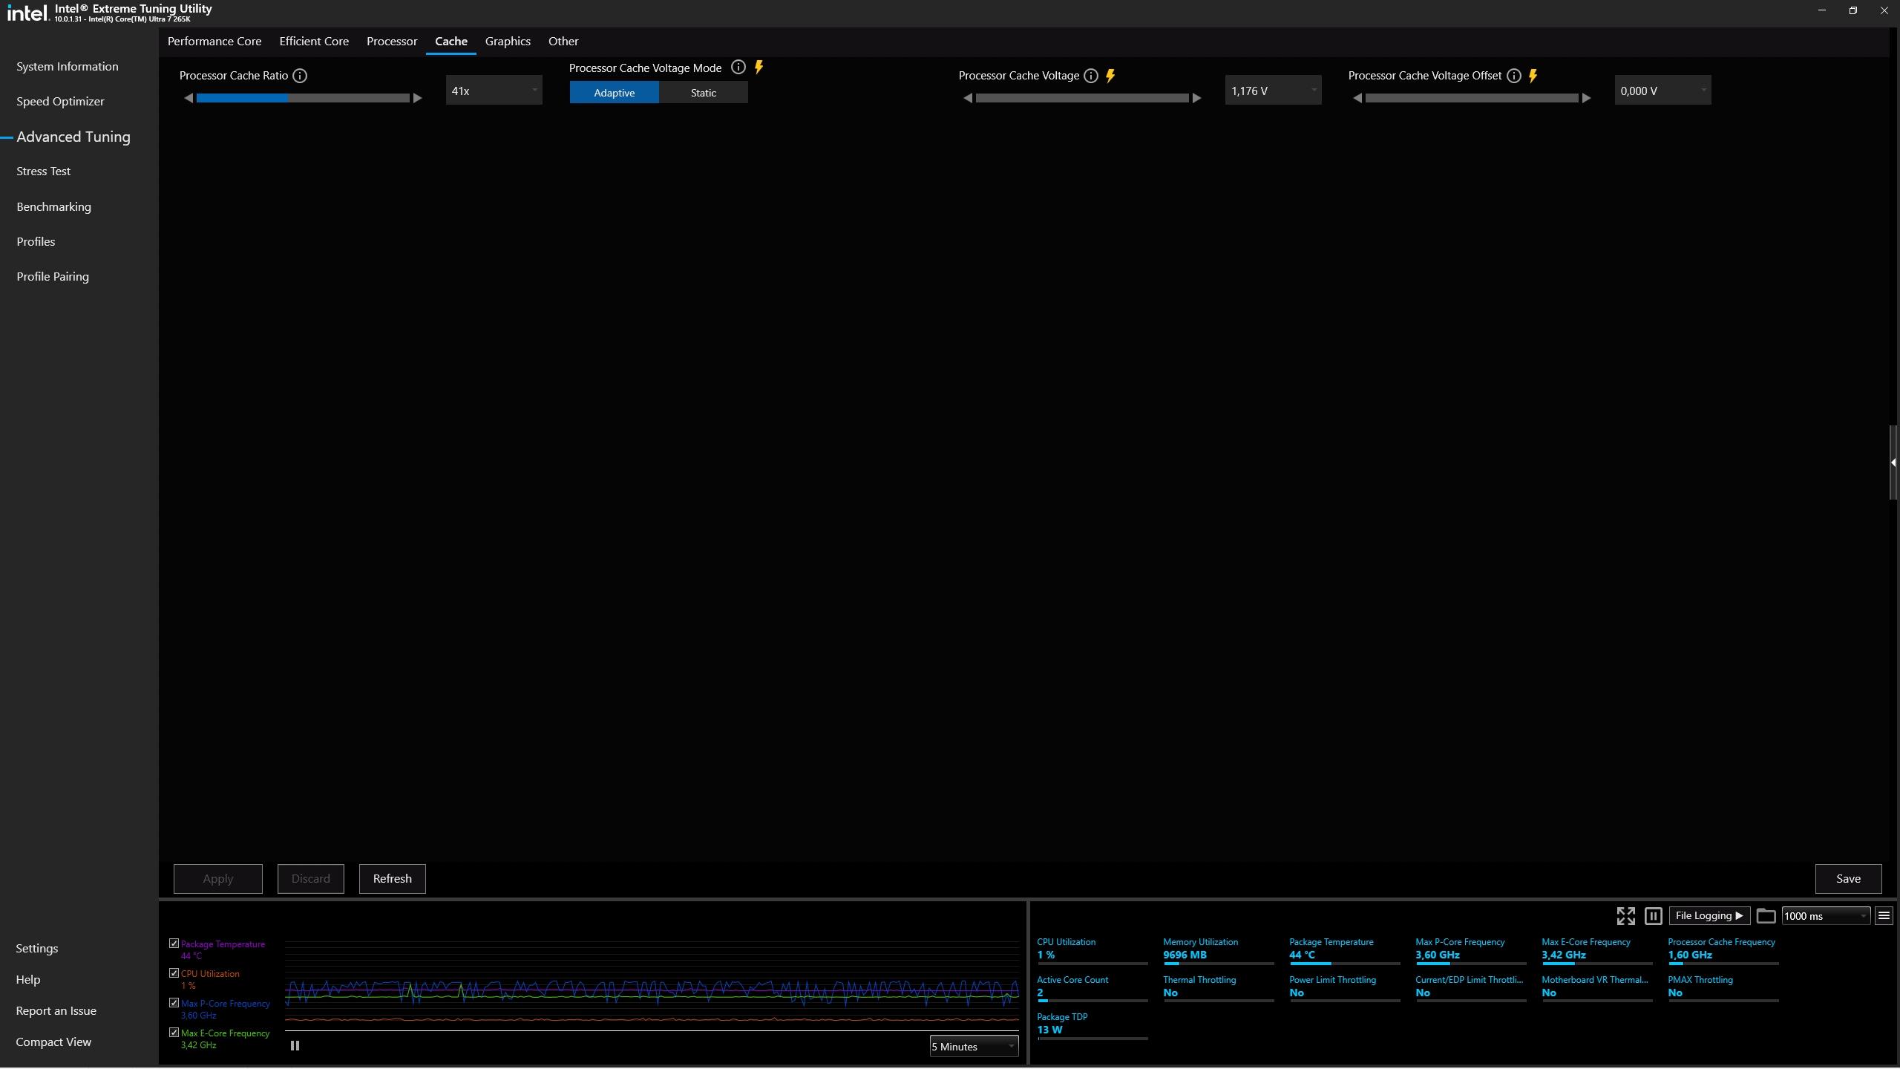Open the 5 Minutes graph duration dropdown
Viewport: 1900px width, 1069px height.
(x=973, y=1047)
